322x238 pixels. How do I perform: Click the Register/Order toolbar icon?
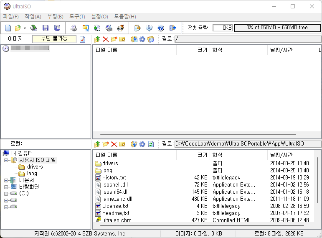137,28
